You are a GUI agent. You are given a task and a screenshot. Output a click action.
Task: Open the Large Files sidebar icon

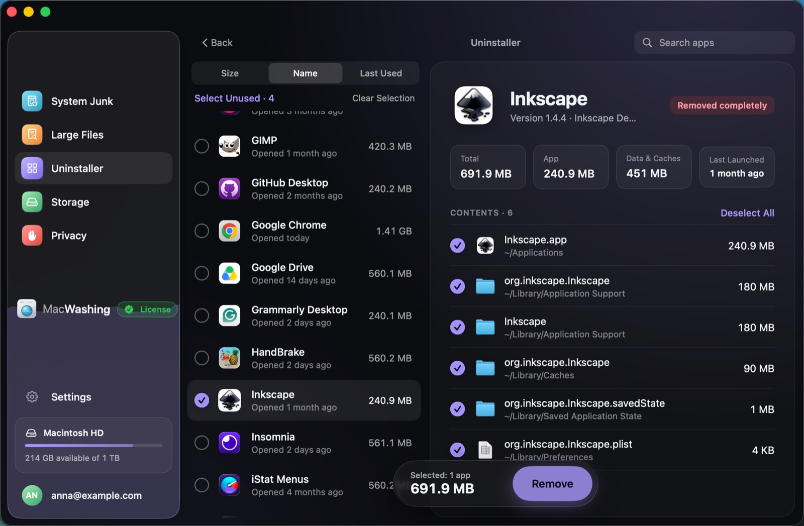(32, 135)
